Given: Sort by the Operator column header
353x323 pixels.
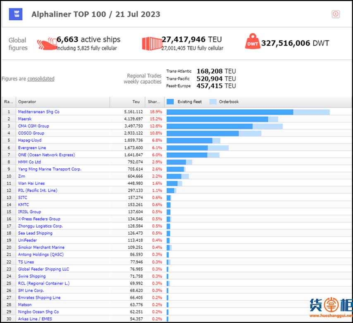Looking at the screenshot, I should coord(63,102).
